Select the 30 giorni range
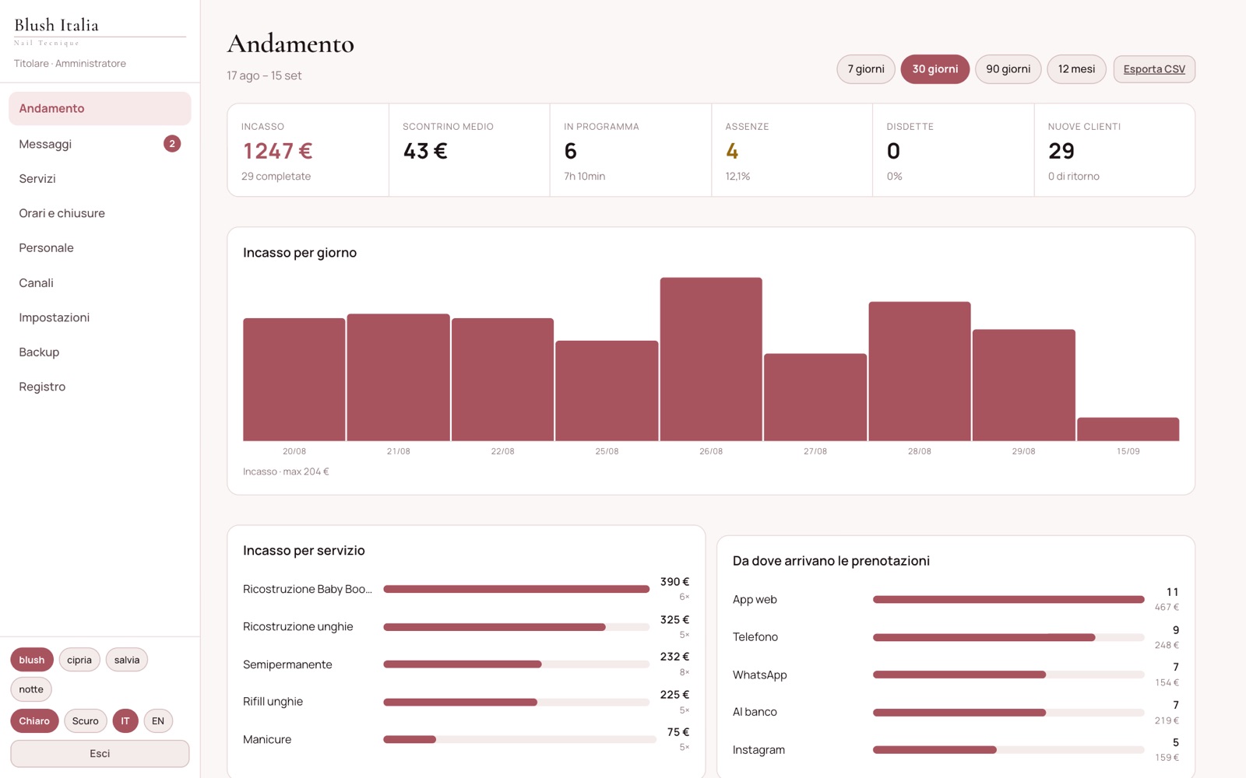1246x778 pixels. [935, 69]
